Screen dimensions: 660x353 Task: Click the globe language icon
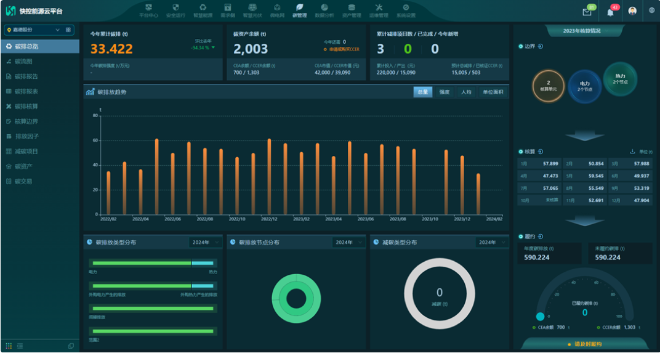[652, 10]
